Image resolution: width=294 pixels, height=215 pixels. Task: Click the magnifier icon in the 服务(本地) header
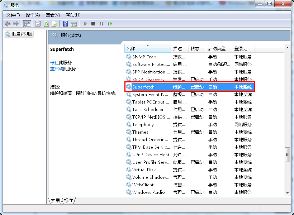[x=55, y=35]
